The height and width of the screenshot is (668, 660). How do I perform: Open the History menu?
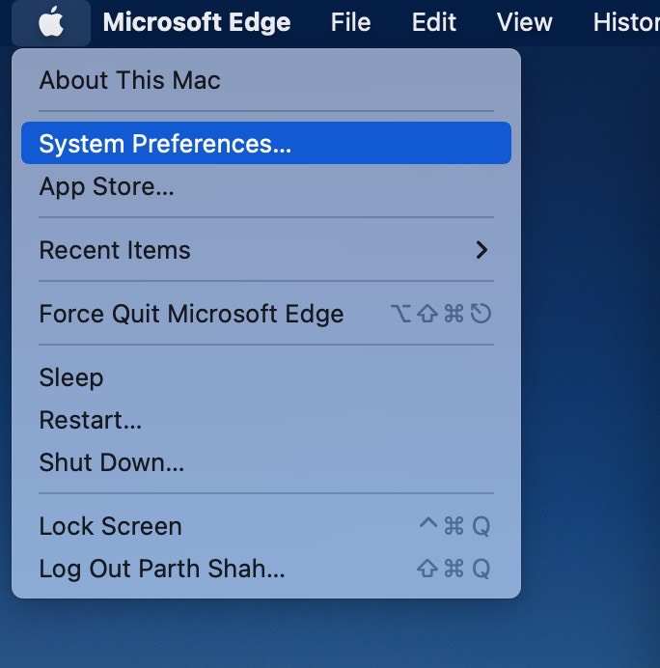[626, 22]
